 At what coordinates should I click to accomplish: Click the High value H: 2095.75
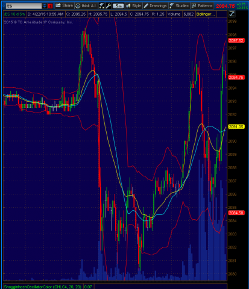(x=98, y=14)
